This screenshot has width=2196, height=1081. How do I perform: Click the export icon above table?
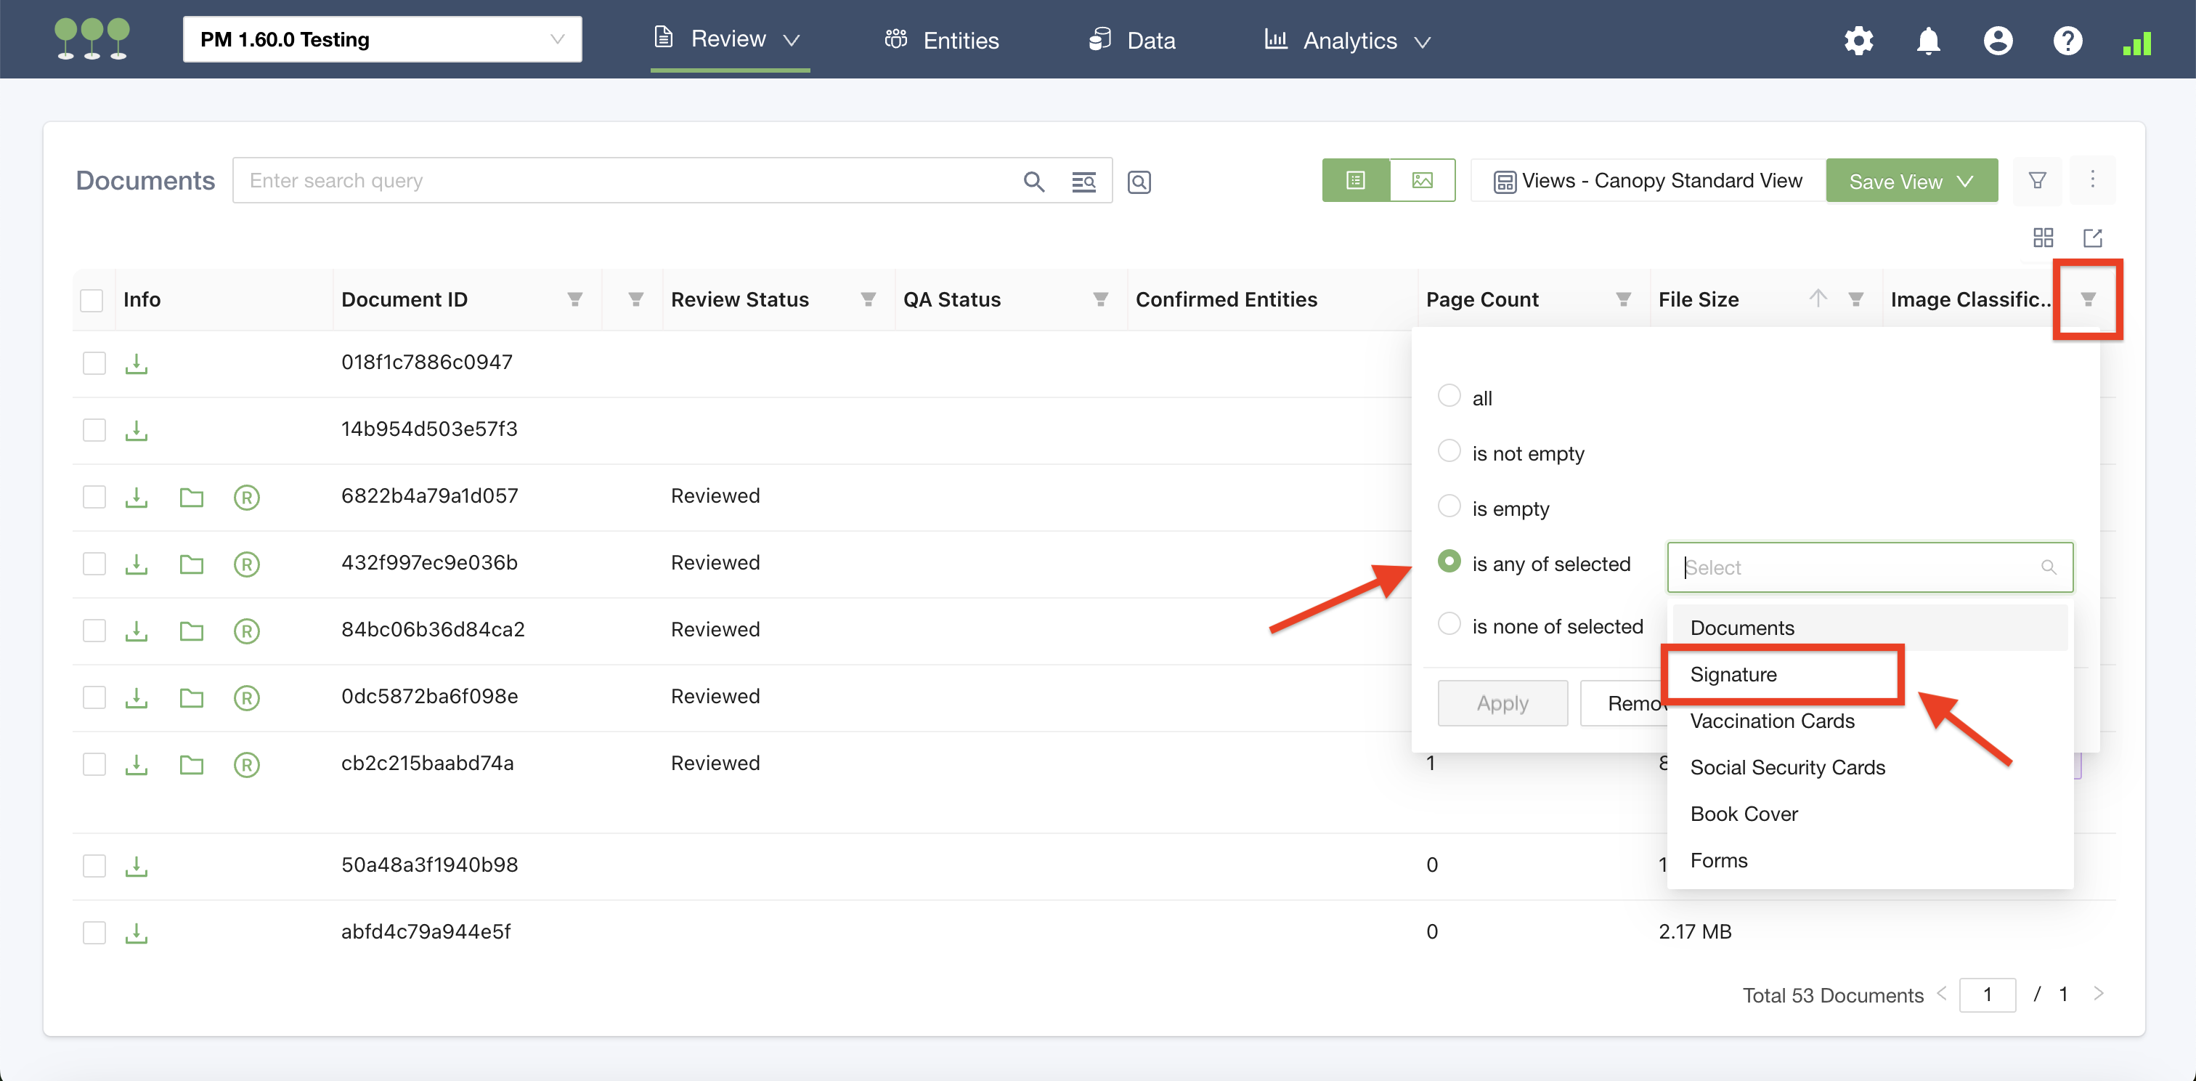pyautogui.click(x=2093, y=238)
